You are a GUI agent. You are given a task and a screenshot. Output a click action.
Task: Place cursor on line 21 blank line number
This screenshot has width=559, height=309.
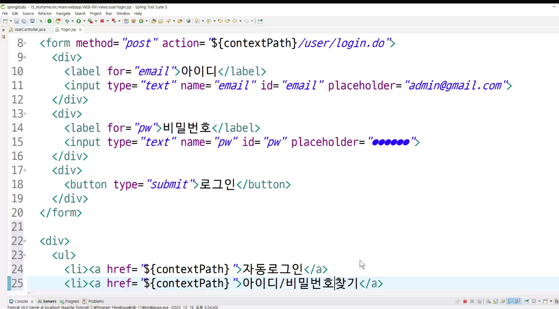(17, 226)
